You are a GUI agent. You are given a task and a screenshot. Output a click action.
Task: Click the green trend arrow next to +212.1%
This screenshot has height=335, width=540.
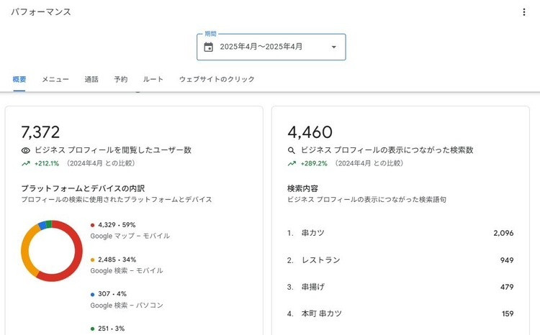coord(26,163)
